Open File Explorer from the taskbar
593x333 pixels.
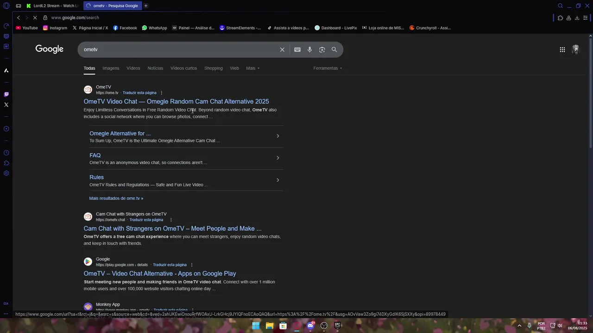coord(269,326)
